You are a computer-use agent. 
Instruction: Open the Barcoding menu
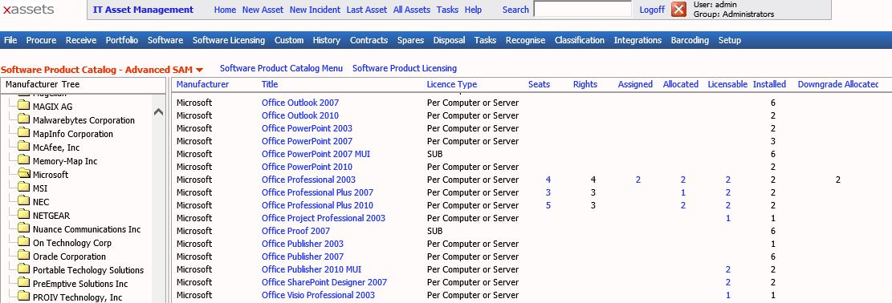coord(690,40)
